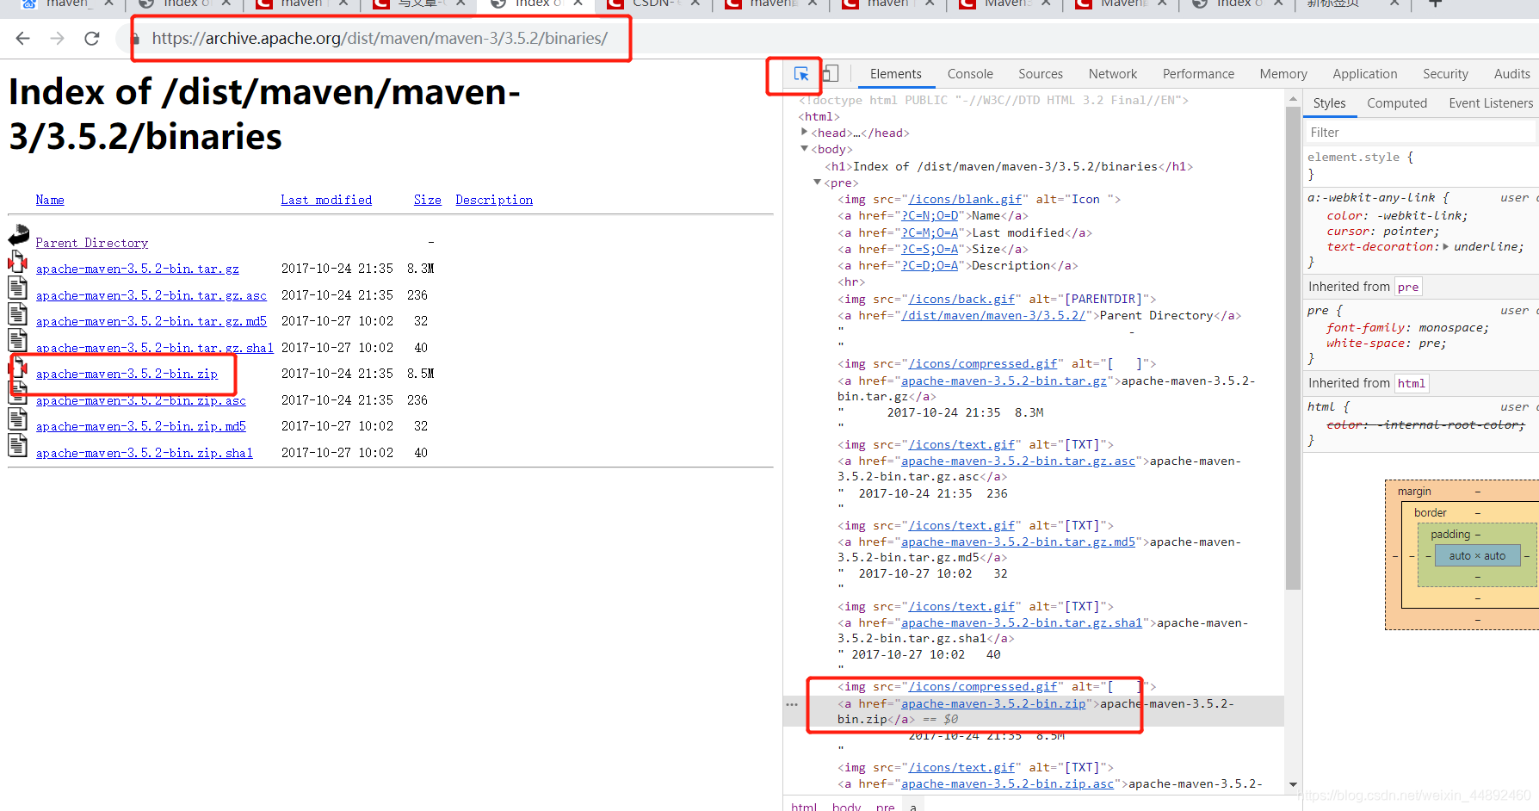Open the Security tab
Image resolution: width=1539 pixels, height=811 pixels.
(1445, 74)
